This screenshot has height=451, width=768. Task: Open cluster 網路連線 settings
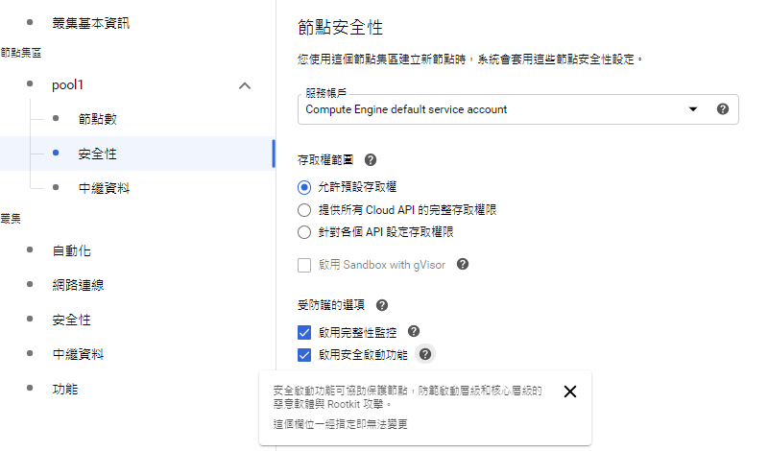tap(78, 286)
